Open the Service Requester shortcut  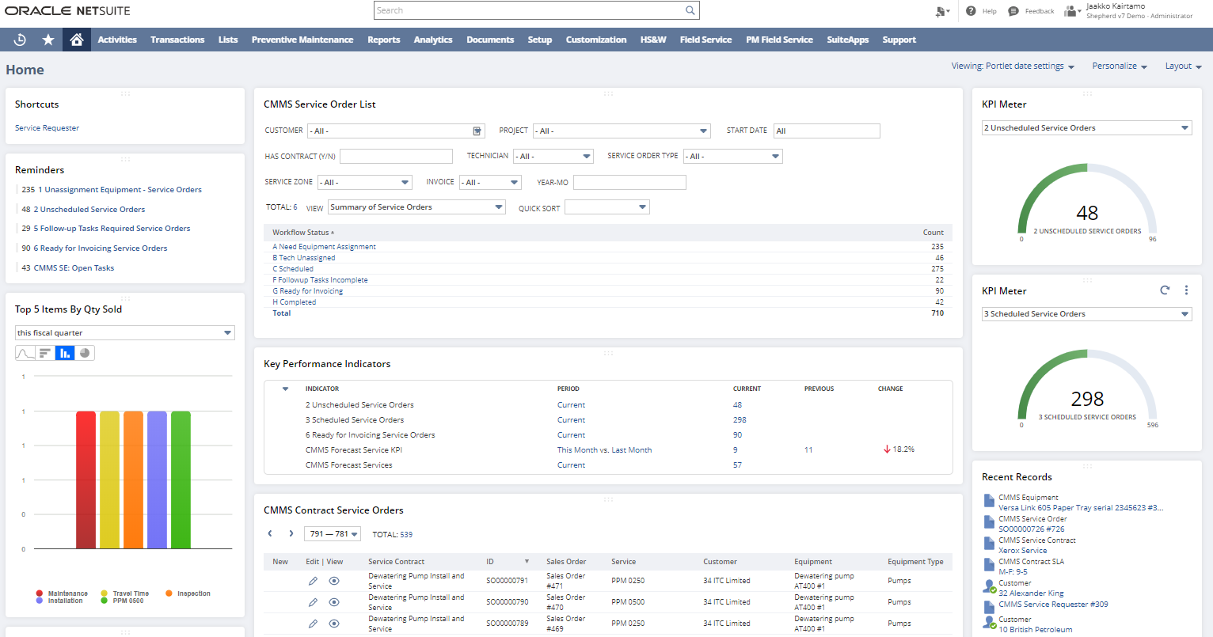click(47, 128)
